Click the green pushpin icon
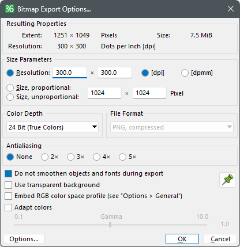 (x=227, y=180)
